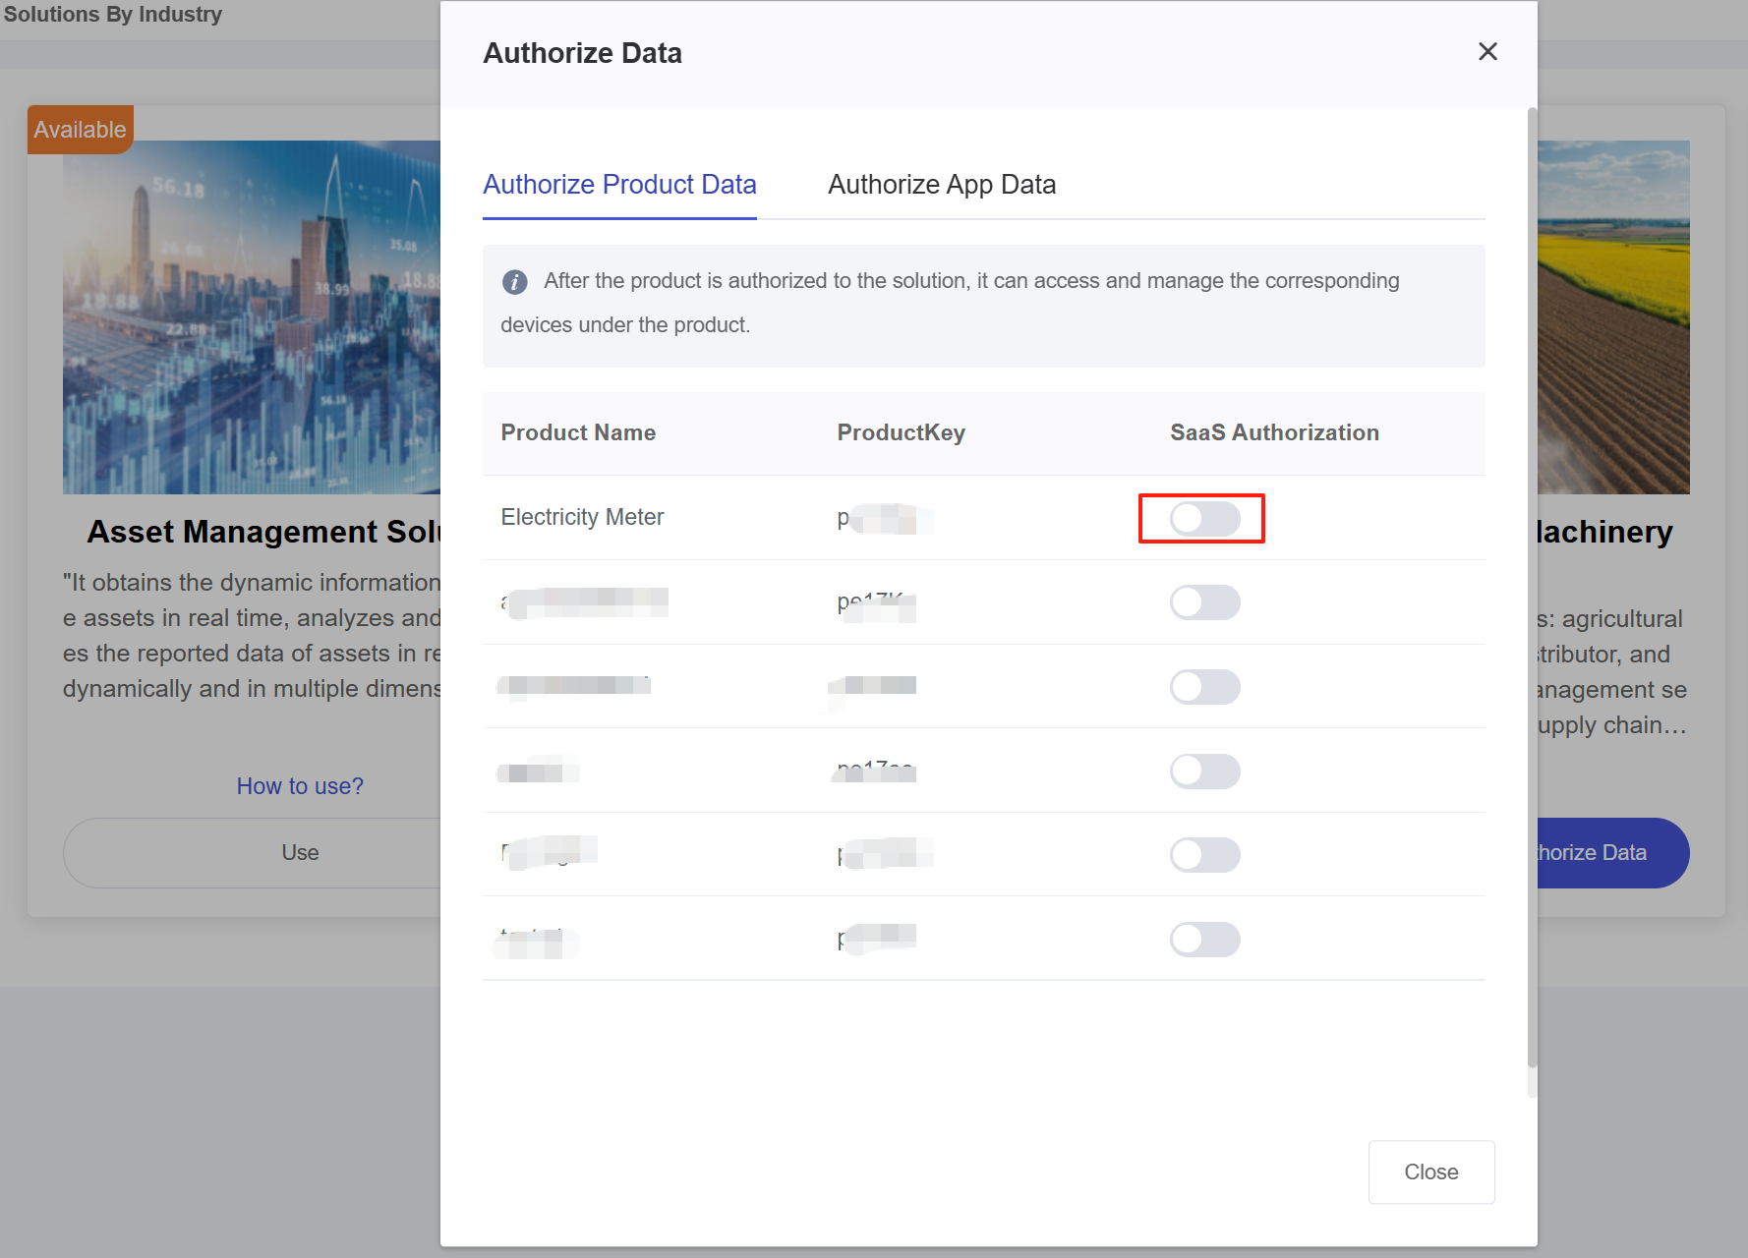Select the Authorize Product Data tab
Image resolution: width=1748 pixels, height=1258 pixels.
click(x=619, y=185)
